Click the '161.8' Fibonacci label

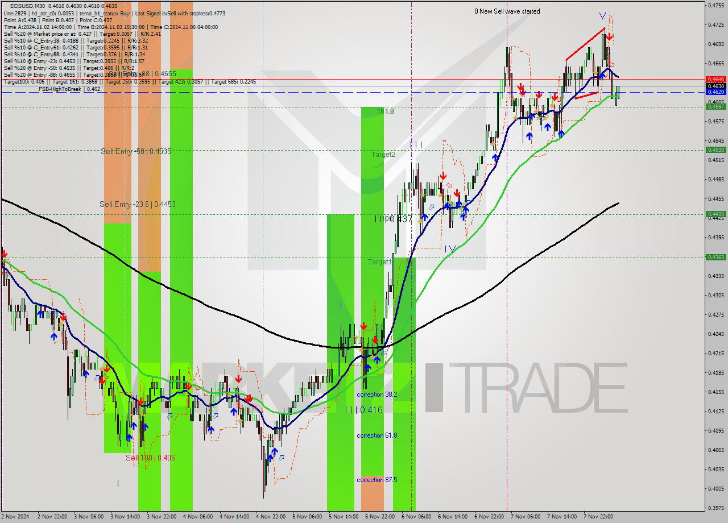(x=385, y=111)
